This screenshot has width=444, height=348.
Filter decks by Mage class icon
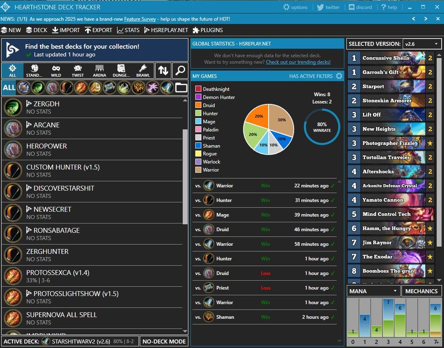point(81,88)
